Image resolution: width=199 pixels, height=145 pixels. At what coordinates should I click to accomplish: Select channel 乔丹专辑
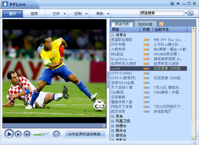(x=118, y=45)
